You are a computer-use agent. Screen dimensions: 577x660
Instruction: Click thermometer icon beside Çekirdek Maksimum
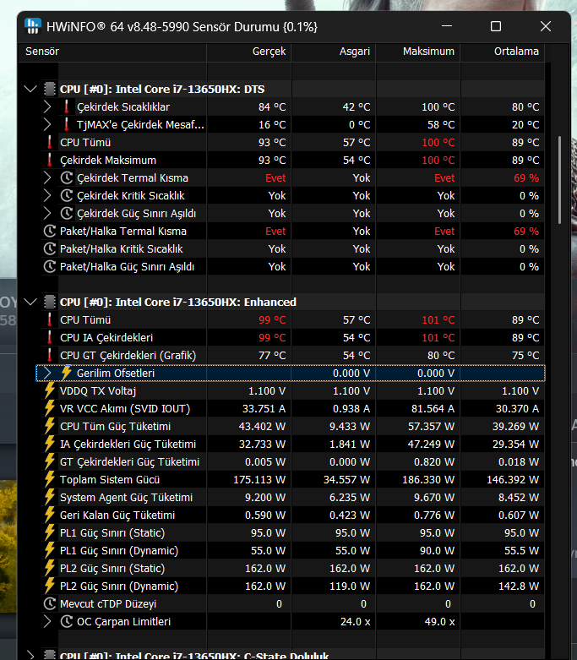coord(50,160)
